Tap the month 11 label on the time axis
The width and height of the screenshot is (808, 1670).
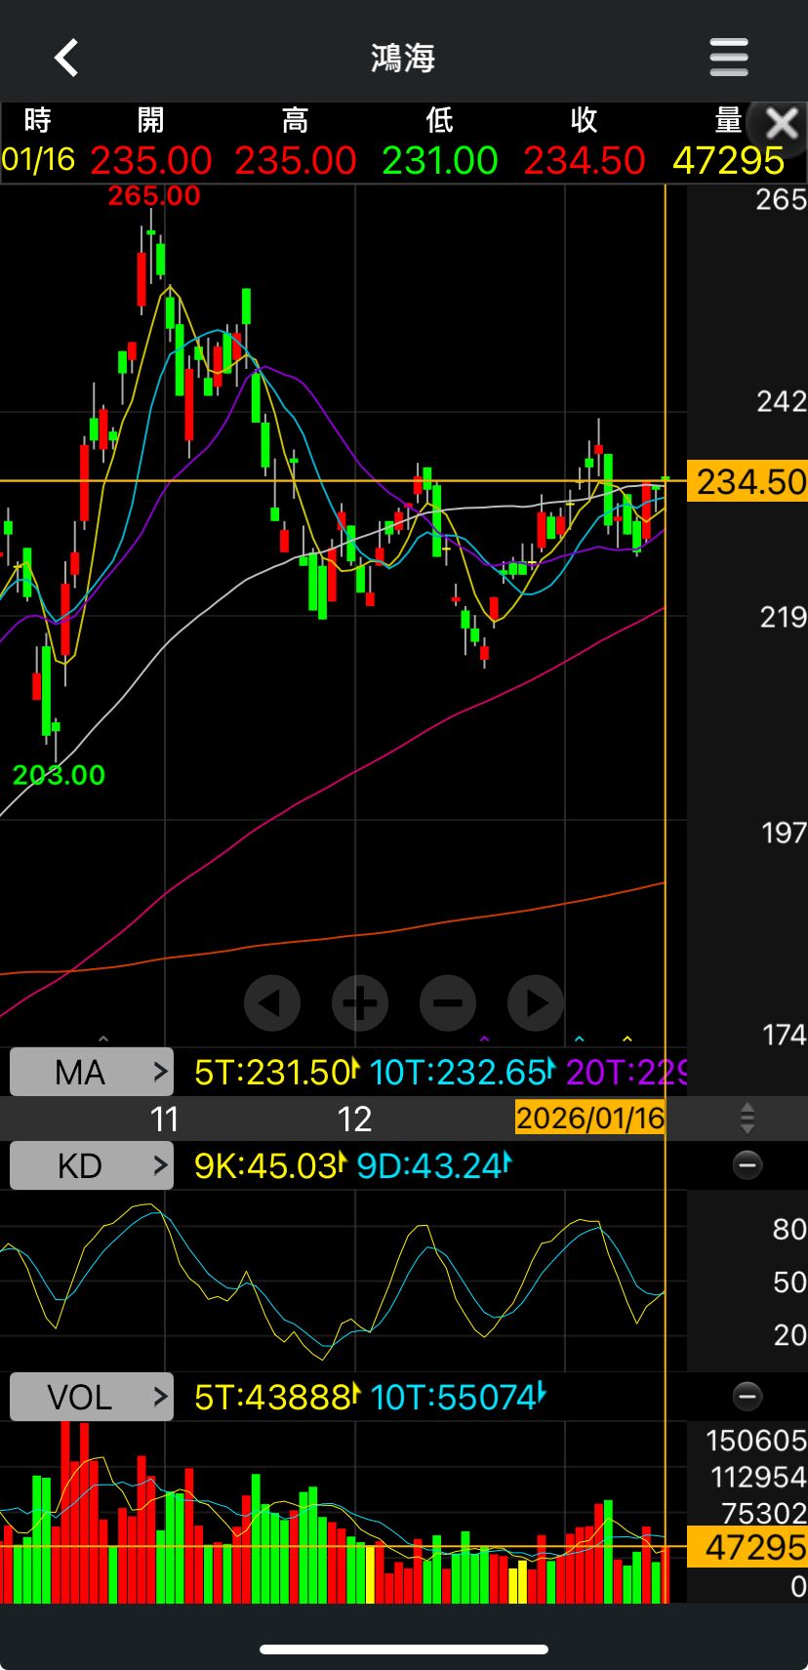pyautogui.click(x=165, y=1119)
